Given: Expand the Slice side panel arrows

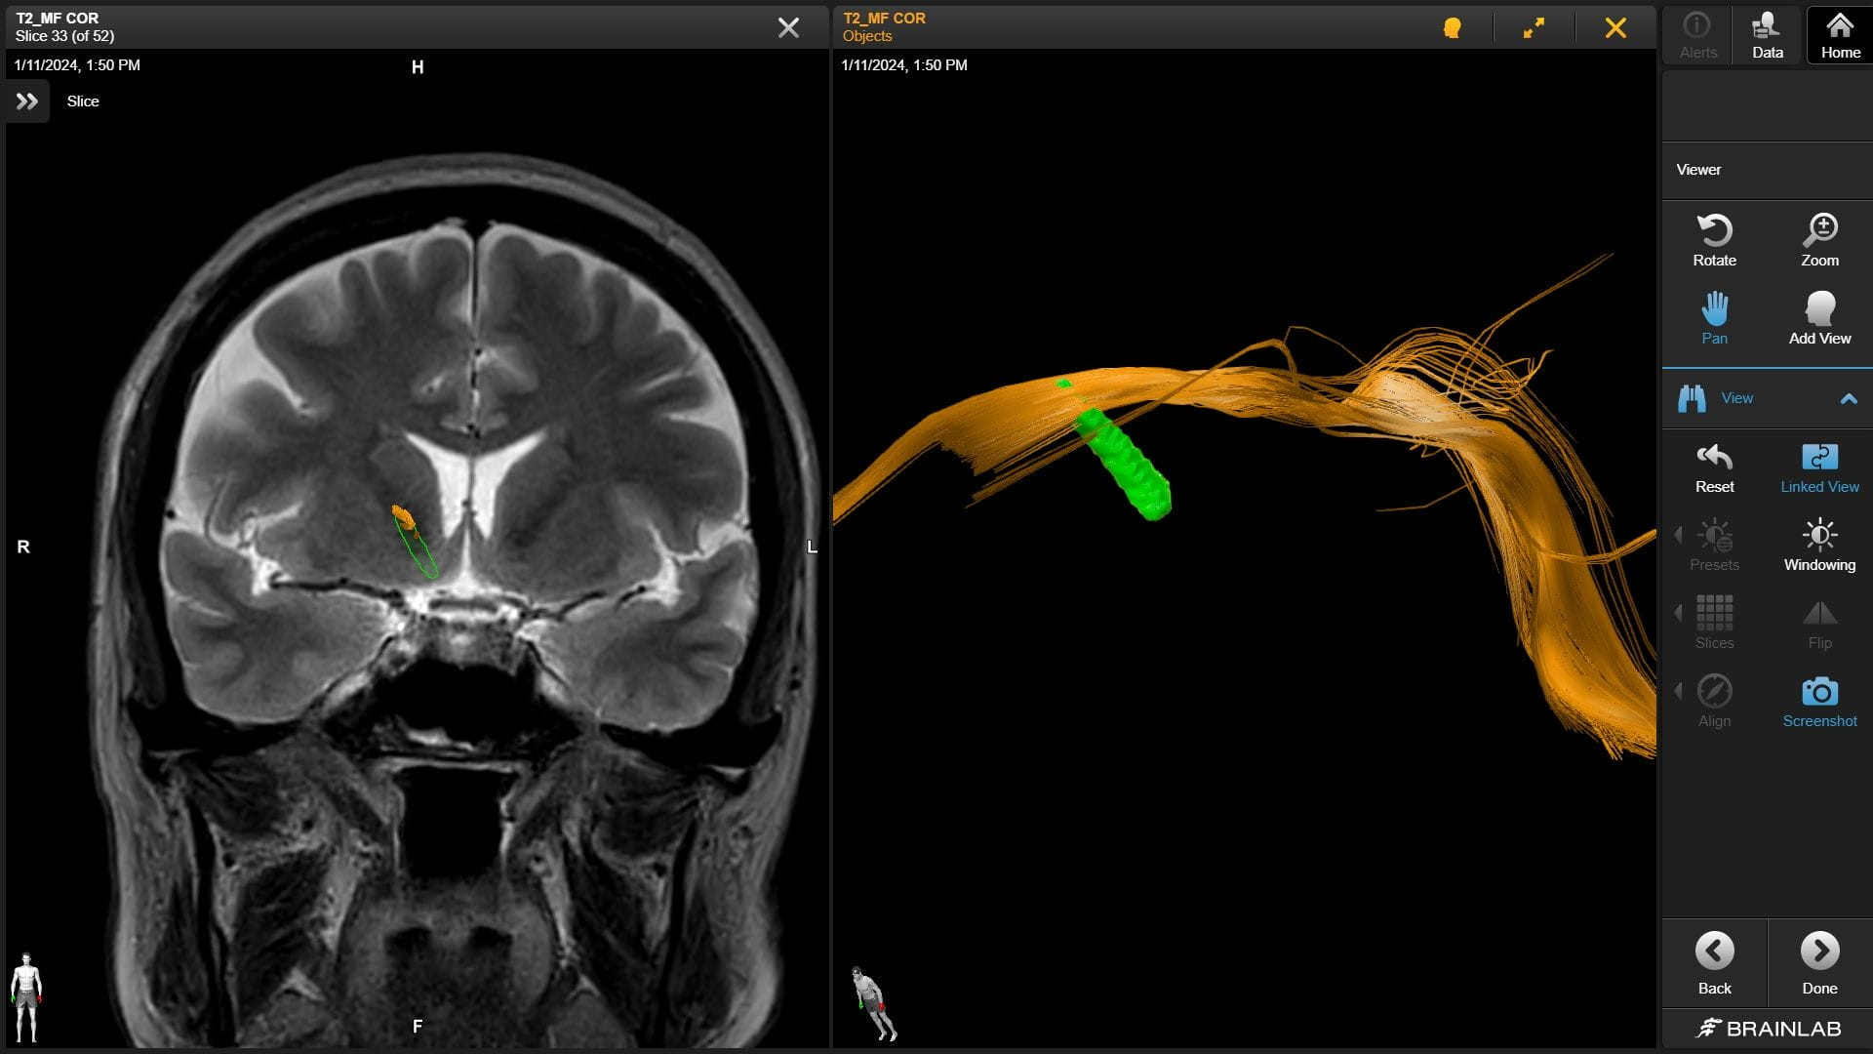Looking at the screenshot, I should (x=27, y=101).
